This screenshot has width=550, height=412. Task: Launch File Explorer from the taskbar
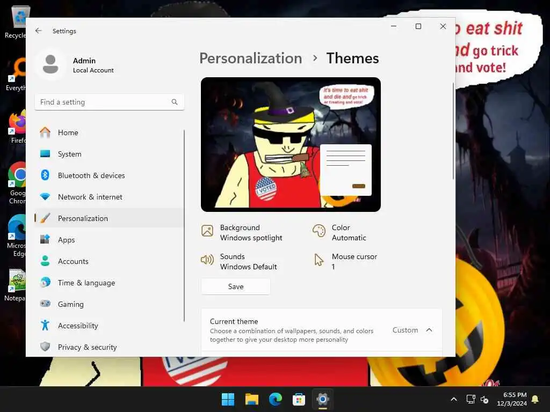pos(251,399)
